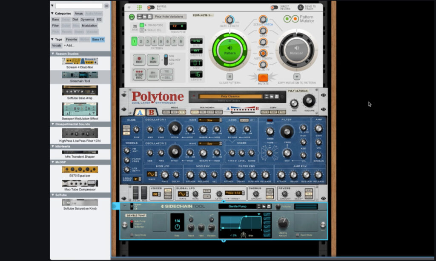Toggle the Transpose MIDI button
The width and height of the screenshot is (436, 261).
coord(142,25)
